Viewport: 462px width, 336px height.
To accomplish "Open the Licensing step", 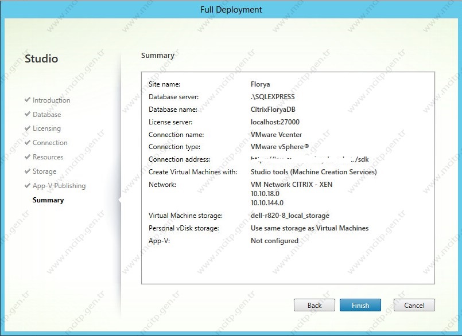I will 46,128.
